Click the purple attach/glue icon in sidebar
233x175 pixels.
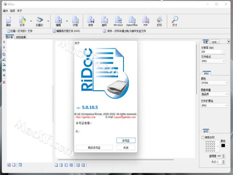(4, 54)
